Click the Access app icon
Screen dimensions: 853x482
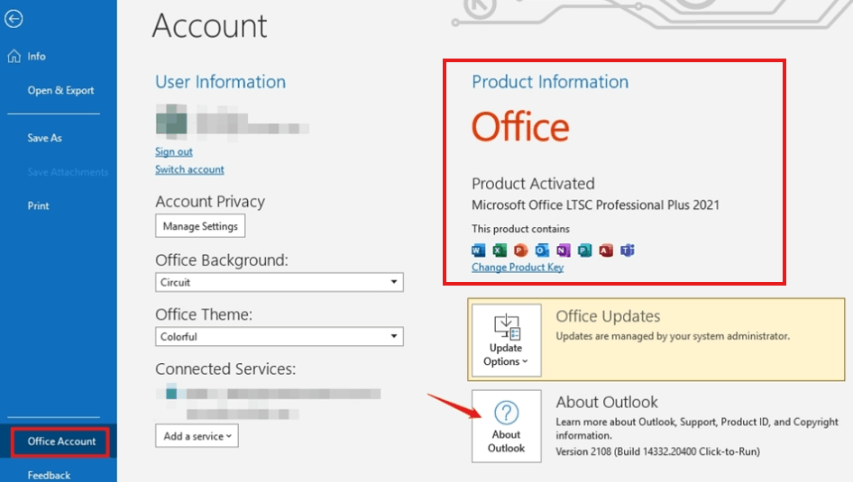click(x=605, y=250)
